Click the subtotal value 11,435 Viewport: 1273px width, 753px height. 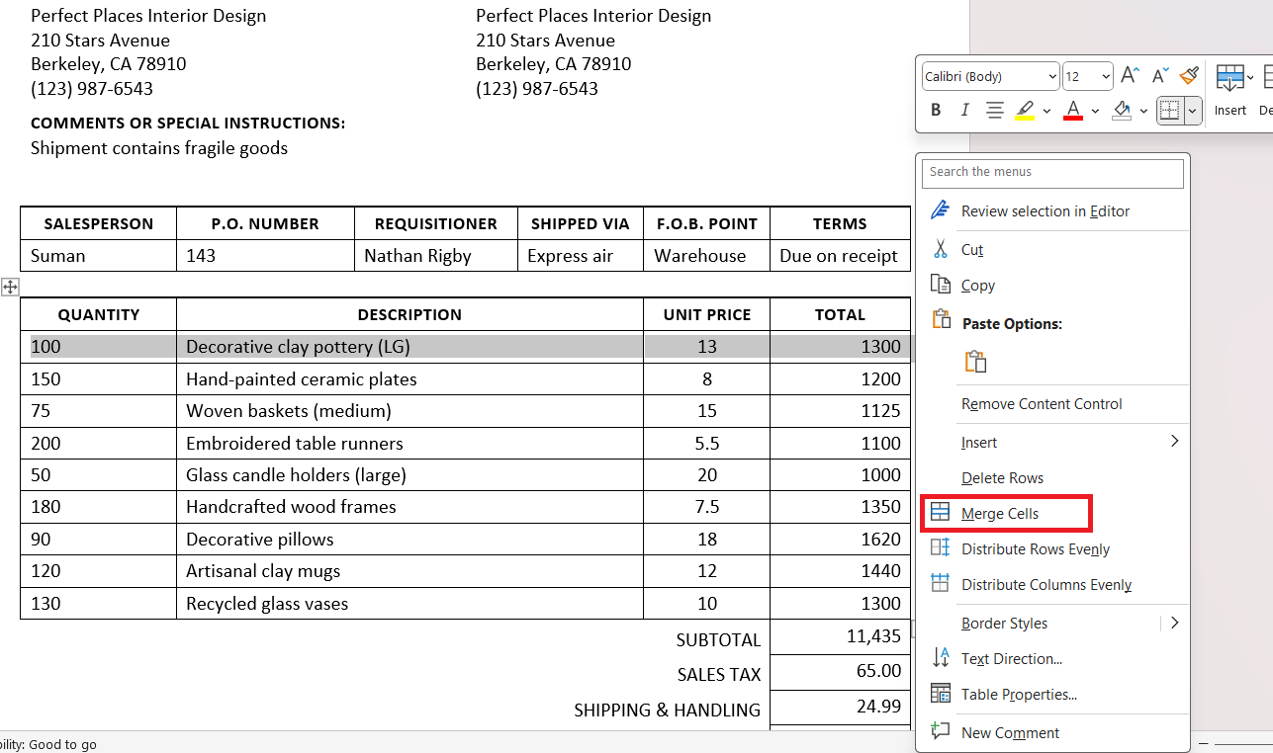(x=873, y=636)
